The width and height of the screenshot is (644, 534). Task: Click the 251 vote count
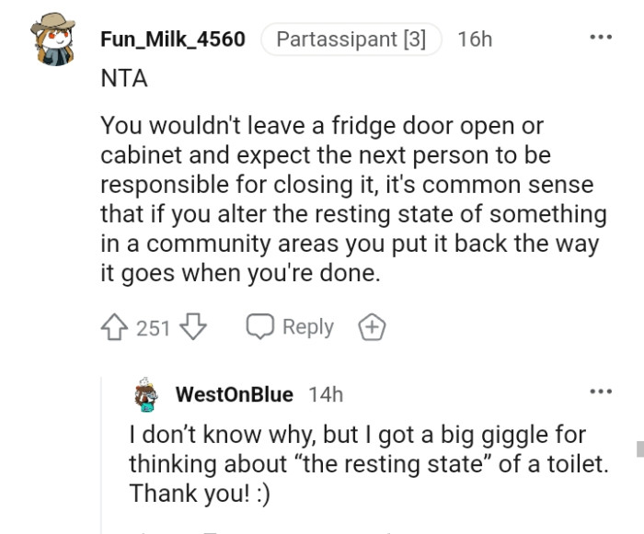tap(154, 327)
